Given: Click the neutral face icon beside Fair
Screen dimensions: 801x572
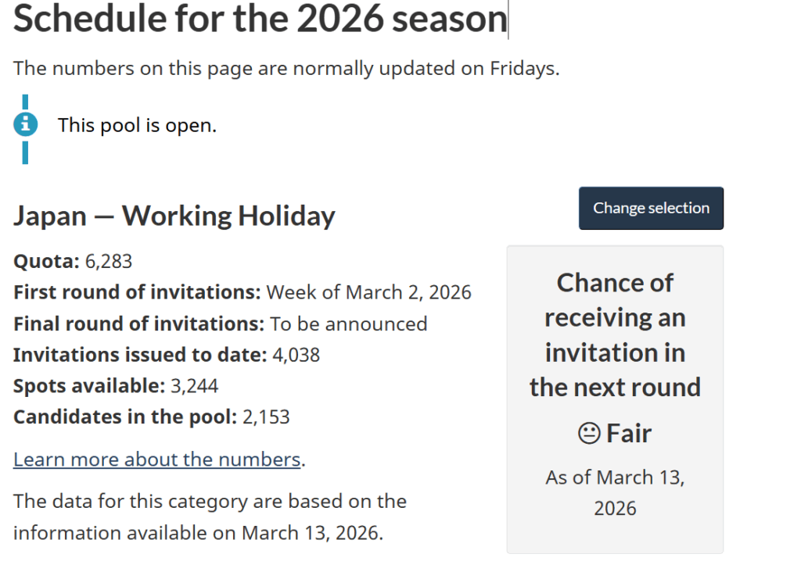Looking at the screenshot, I should coord(588,434).
